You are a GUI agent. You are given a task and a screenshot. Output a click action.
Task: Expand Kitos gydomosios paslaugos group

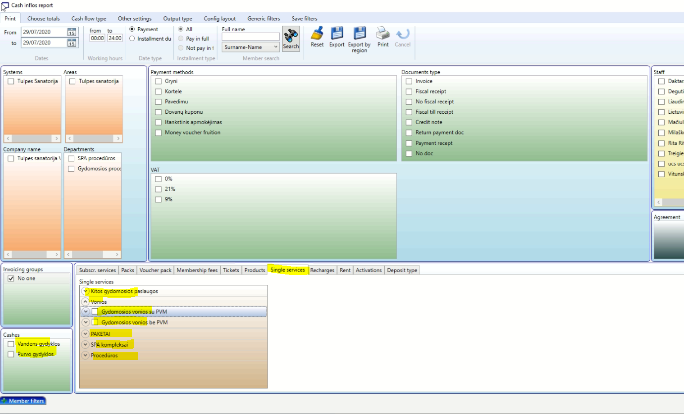86,291
